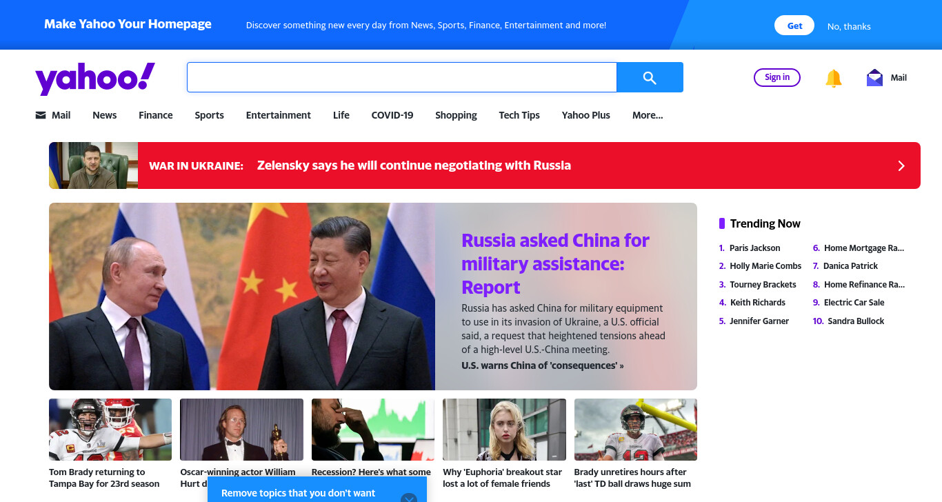The width and height of the screenshot is (942, 502).
Task: Click the U.S. warns China of consequences link
Action: pyautogui.click(x=543, y=365)
